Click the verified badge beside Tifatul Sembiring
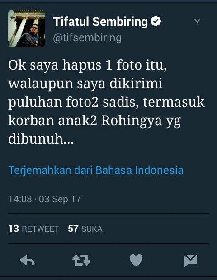Screen dimensions: 217x280 tap(156, 21)
